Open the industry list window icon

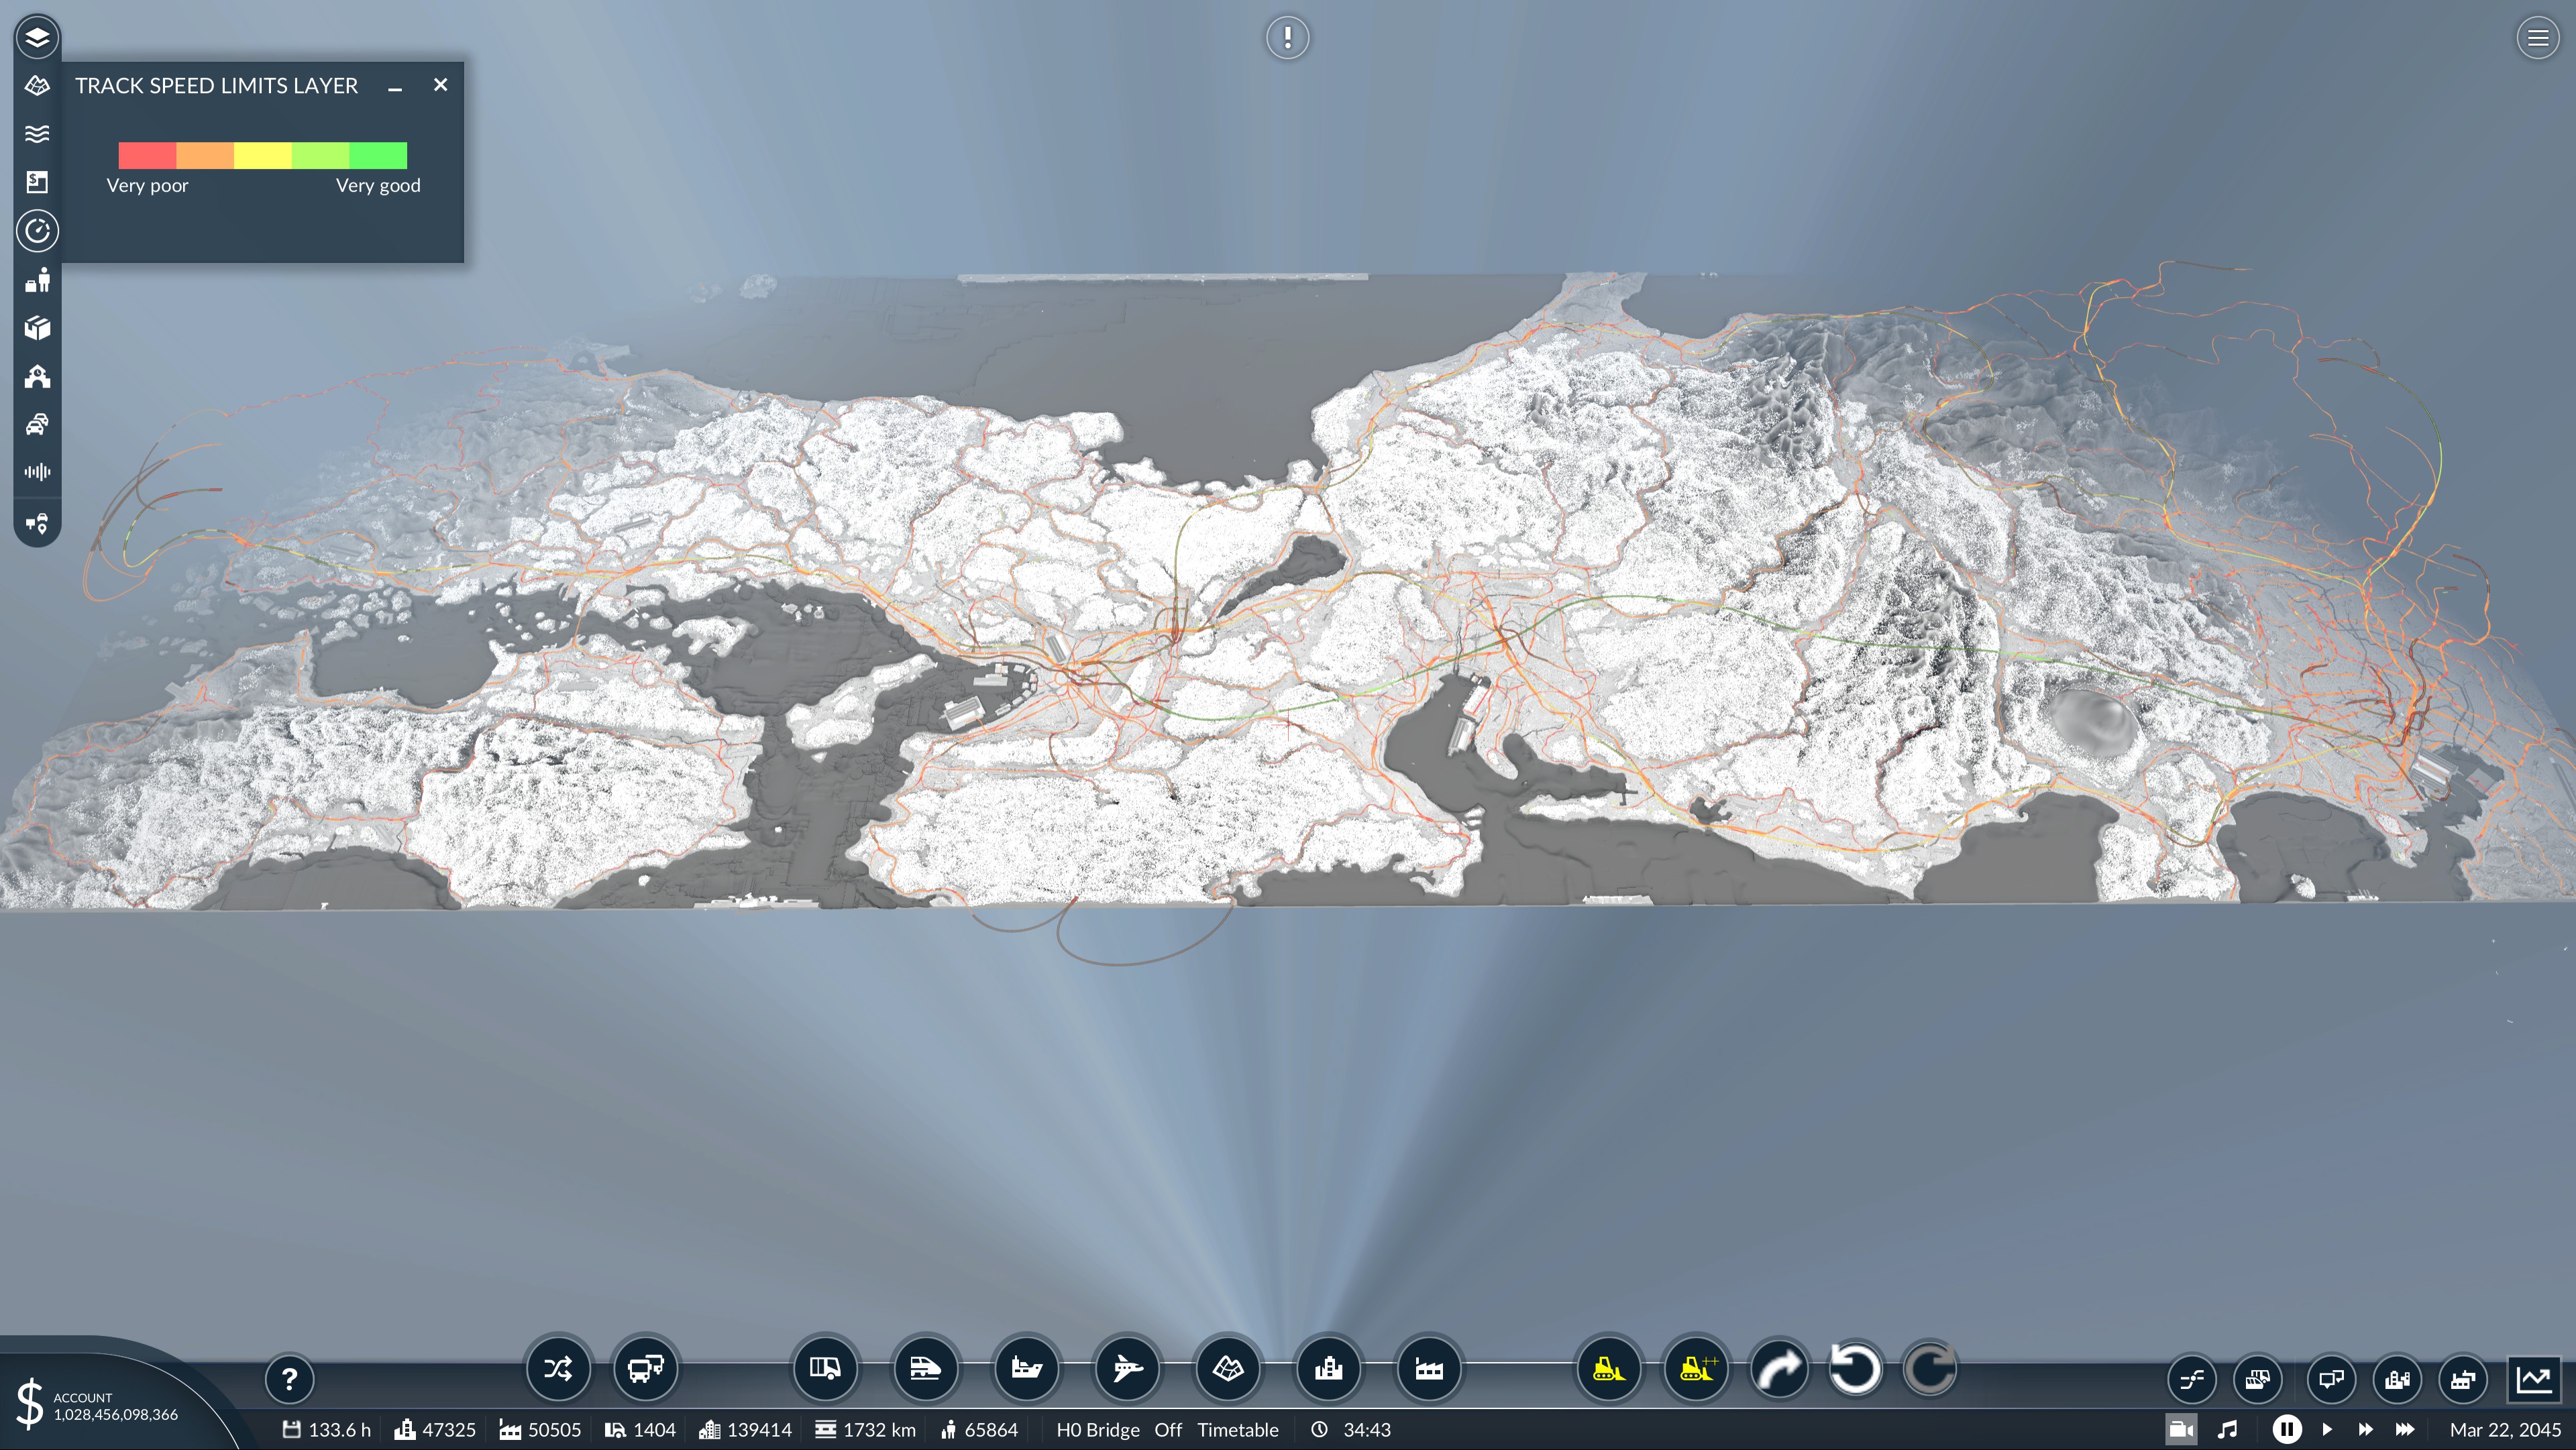coord(2463,1380)
